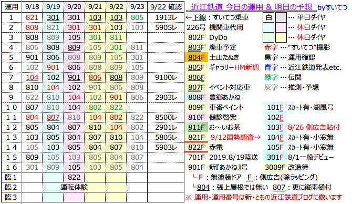Image resolution: width=352 pixels, height=204 pixels.
Task: Click the light blue 休日ダイヤ legend swatch
Action: pyautogui.click(x=268, y=27)
